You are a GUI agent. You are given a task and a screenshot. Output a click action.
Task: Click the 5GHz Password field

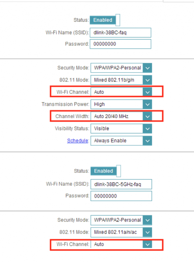121,196
